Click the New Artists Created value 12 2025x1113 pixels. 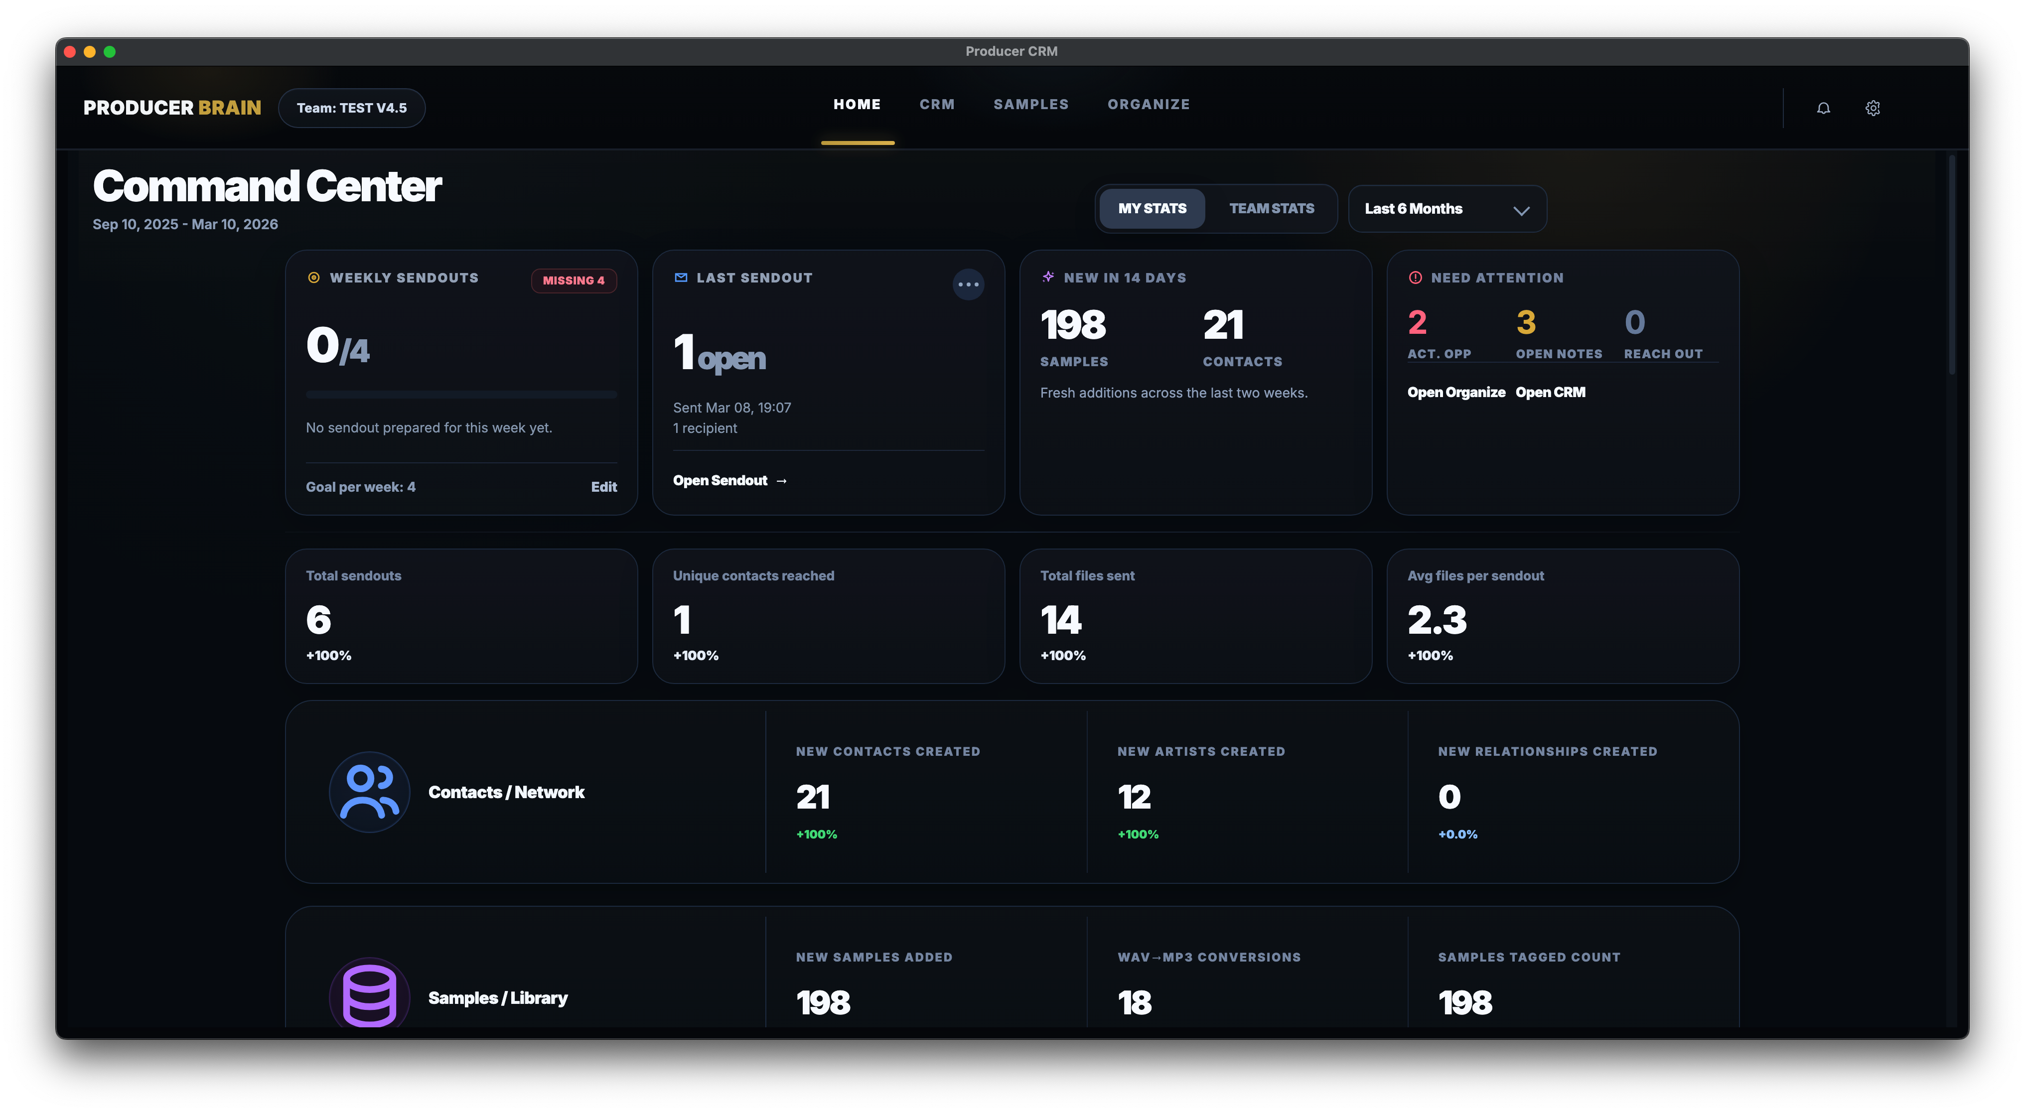tap(1135, 797)
